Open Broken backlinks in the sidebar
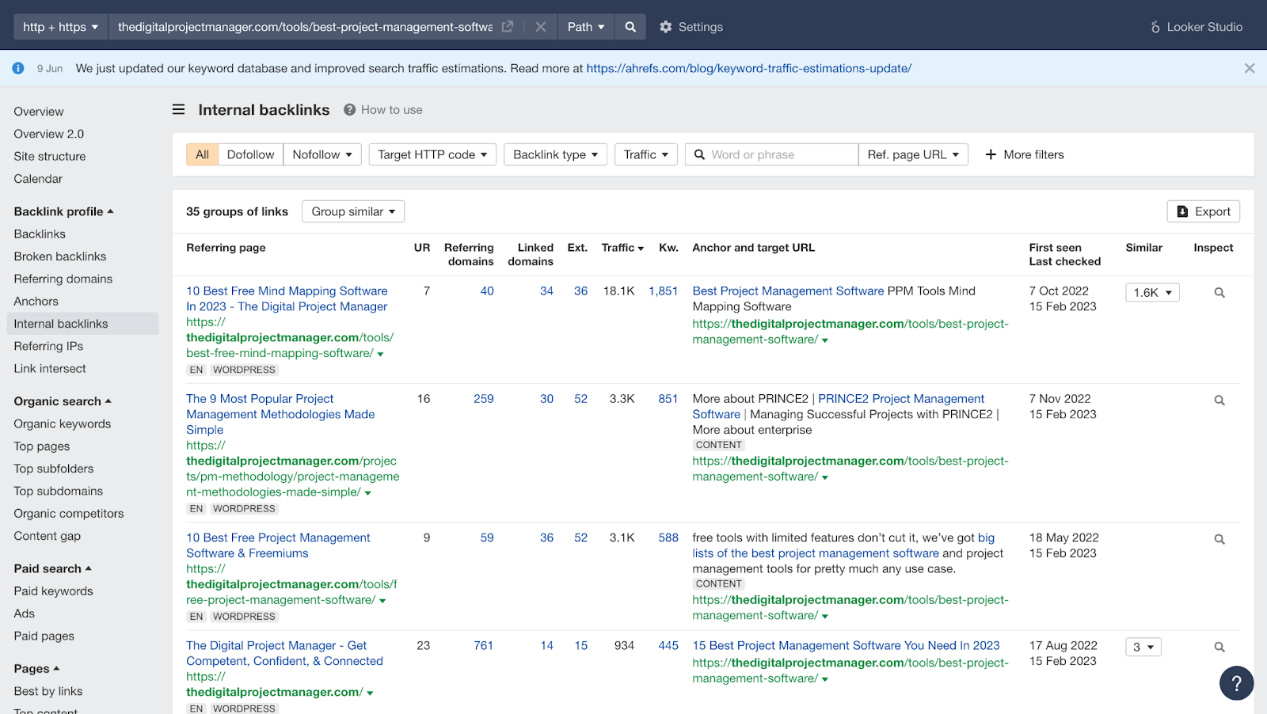The image size is (1267, 714). (60, 256)
